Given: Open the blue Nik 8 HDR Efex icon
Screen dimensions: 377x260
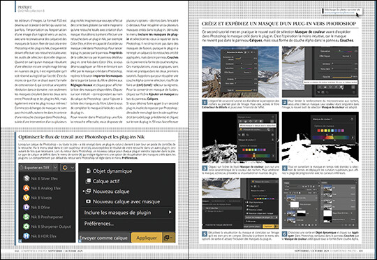Looking at the screenshot, I should click(x=27, y=236).
